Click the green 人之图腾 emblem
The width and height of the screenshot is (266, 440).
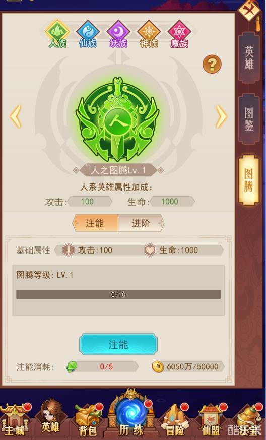117,119
